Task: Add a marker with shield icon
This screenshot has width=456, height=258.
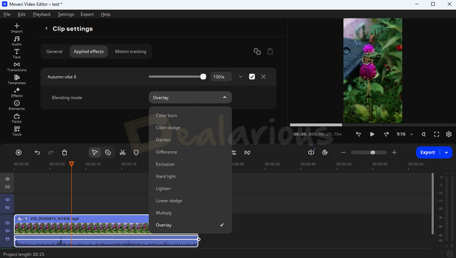Action: tap(136, 152)
